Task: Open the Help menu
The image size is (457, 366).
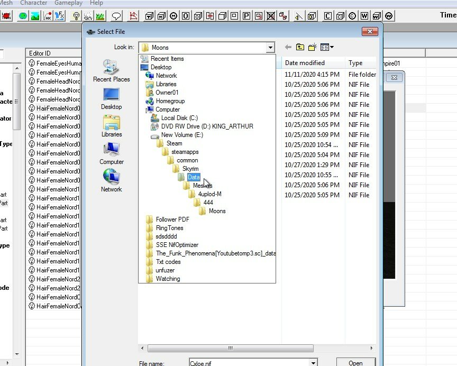Action: [96, 3]
